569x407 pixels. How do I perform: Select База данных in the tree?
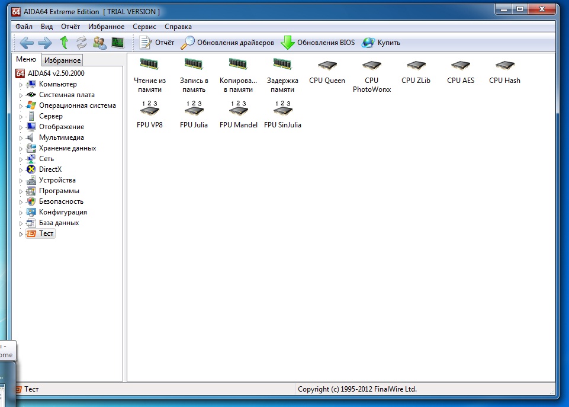[59, 223]
